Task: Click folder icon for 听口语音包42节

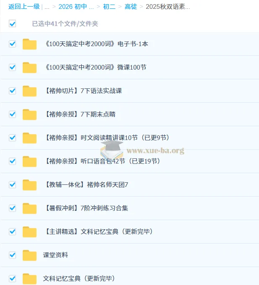Action: (29, 161)
